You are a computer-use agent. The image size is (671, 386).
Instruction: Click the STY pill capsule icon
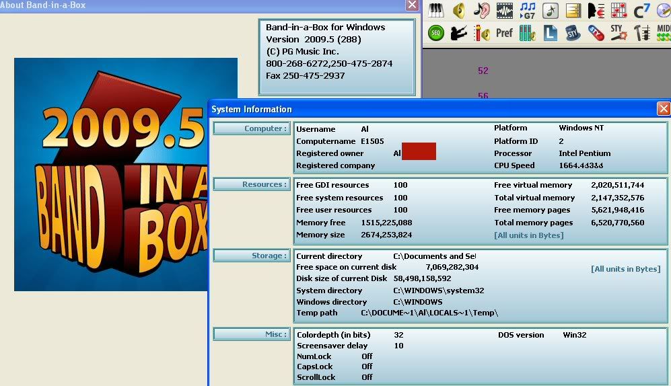point(596,33)
